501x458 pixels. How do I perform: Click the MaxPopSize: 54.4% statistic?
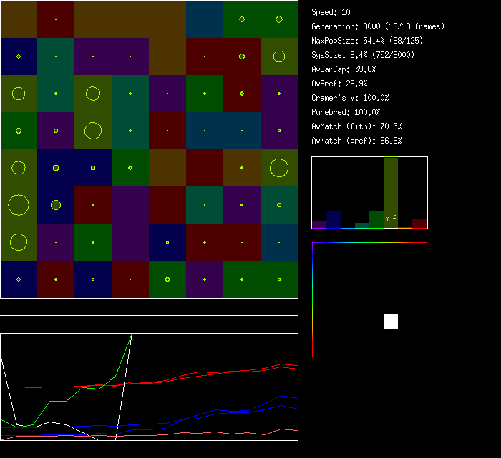pyautogui.click(x=359, y=41)
